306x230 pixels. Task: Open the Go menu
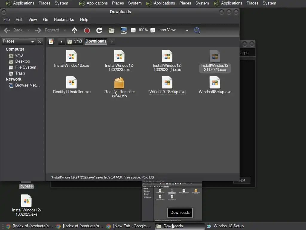coord(45,19)
